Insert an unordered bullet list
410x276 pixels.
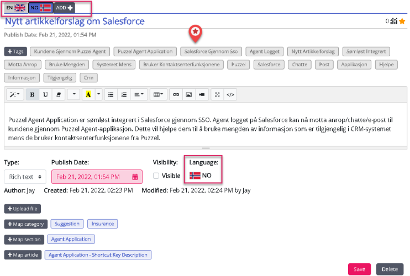[x=111, y=94]
